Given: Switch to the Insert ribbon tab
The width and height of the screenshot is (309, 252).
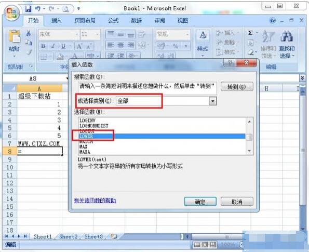Looking at the screenshot, I should click(x=57, y=20).
